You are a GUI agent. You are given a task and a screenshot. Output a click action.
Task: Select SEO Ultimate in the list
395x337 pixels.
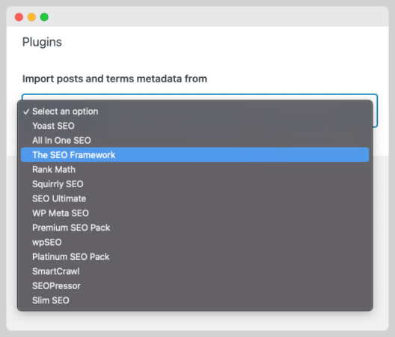[195, 198]
